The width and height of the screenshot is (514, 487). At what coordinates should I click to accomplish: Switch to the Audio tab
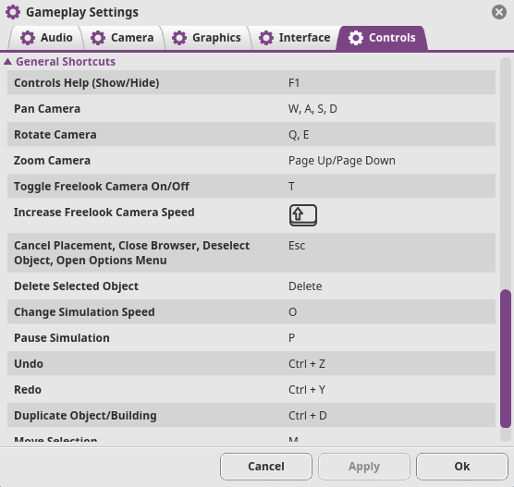pos(46,38)
